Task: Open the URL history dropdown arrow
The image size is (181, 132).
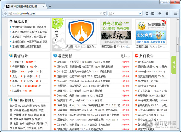Action: coord(101,13)
